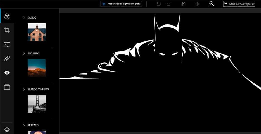Image resolution: width=261 pixels, height=134 pixels.
Task: Select the Spot Healing bandage tool
Action: pyautogui.click(x=7, y=58)
